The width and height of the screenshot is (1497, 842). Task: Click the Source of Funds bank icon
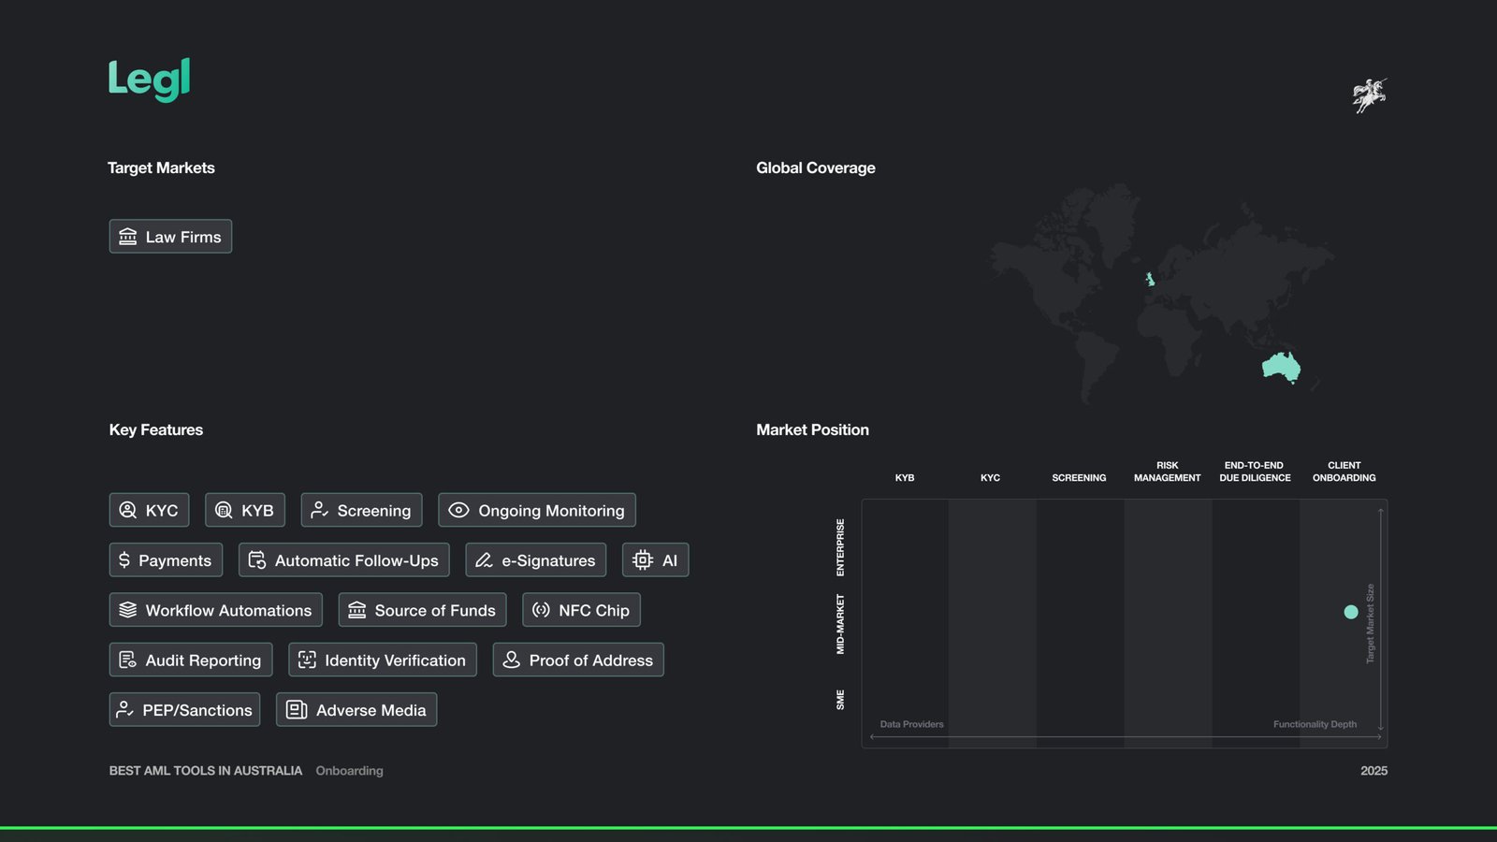tap(357, 610)
